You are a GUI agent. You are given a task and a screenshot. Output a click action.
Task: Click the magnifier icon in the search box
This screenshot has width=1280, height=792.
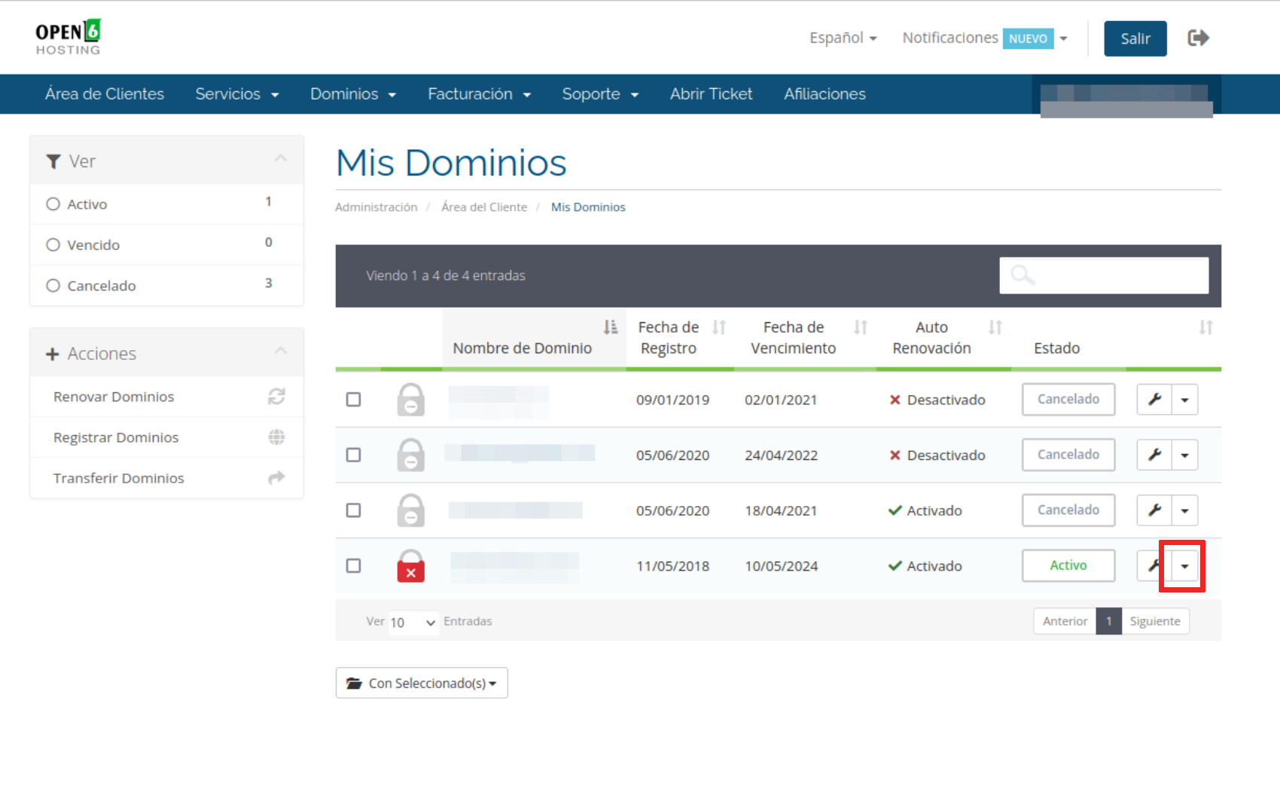[1022, 276]
